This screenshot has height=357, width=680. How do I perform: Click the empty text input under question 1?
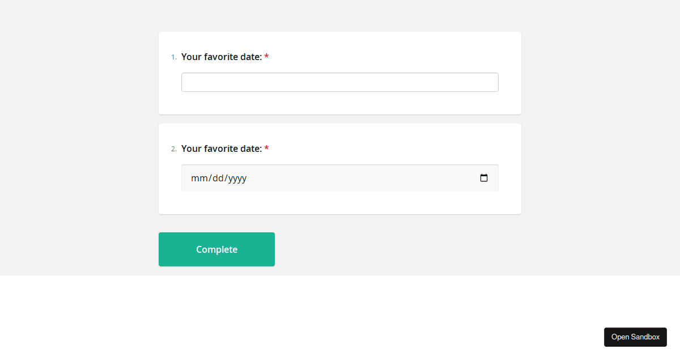(x=340, y=82)
